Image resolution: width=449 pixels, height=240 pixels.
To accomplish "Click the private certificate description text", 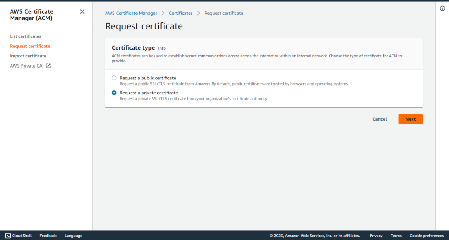I will click(193, 99).
